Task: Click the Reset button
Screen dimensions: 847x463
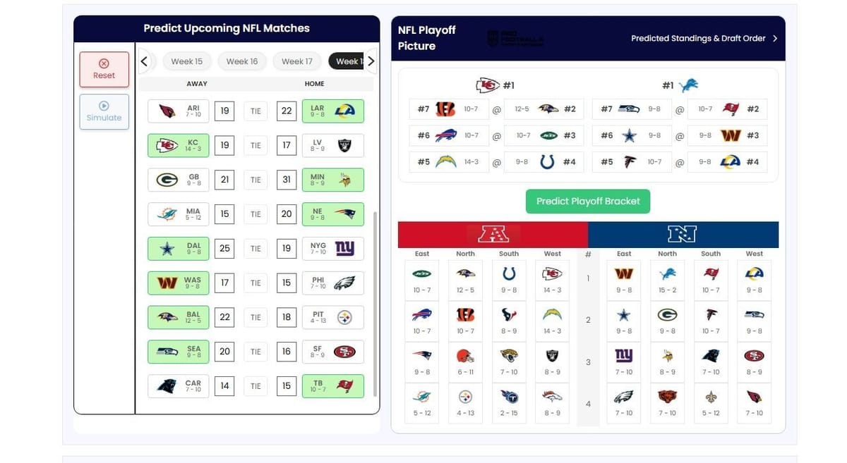Action: (x=104, y=69)
